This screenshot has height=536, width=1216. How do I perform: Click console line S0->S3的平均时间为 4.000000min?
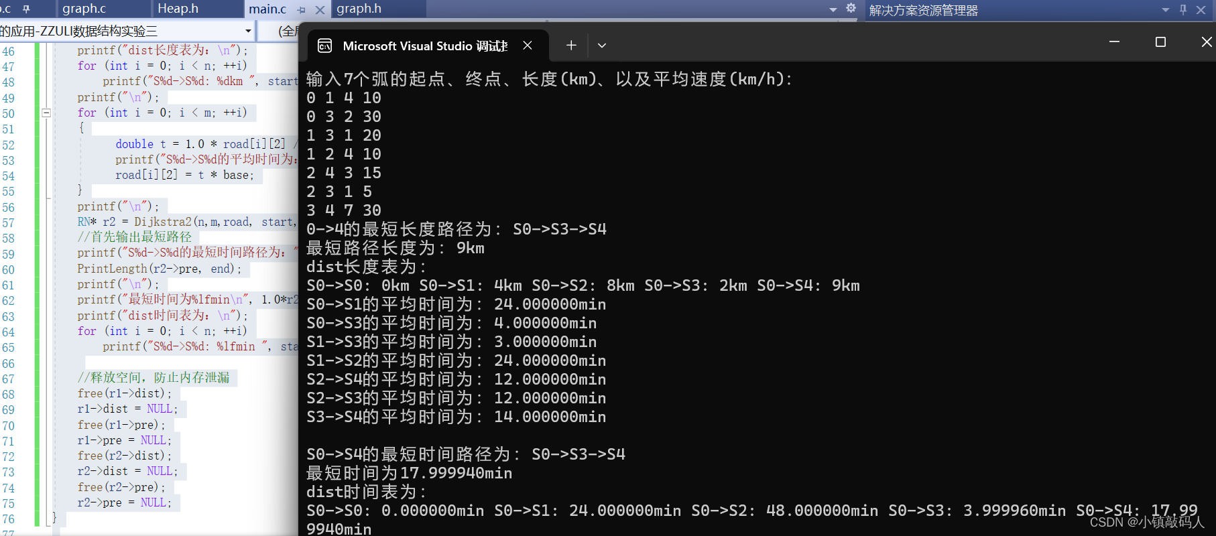point(452,323)
